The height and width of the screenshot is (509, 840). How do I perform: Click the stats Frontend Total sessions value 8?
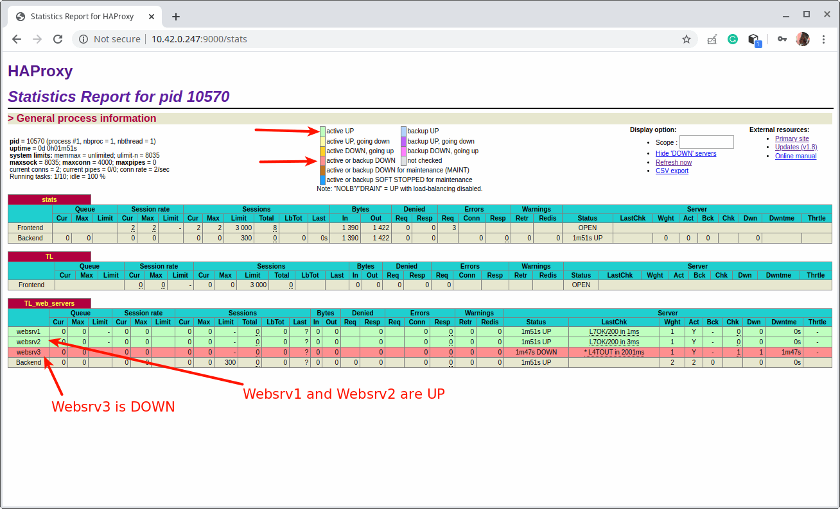[274, 228]
